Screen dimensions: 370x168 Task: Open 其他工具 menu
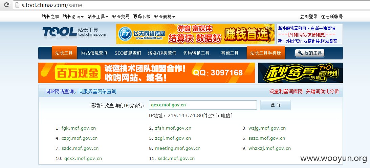(230, 53)
